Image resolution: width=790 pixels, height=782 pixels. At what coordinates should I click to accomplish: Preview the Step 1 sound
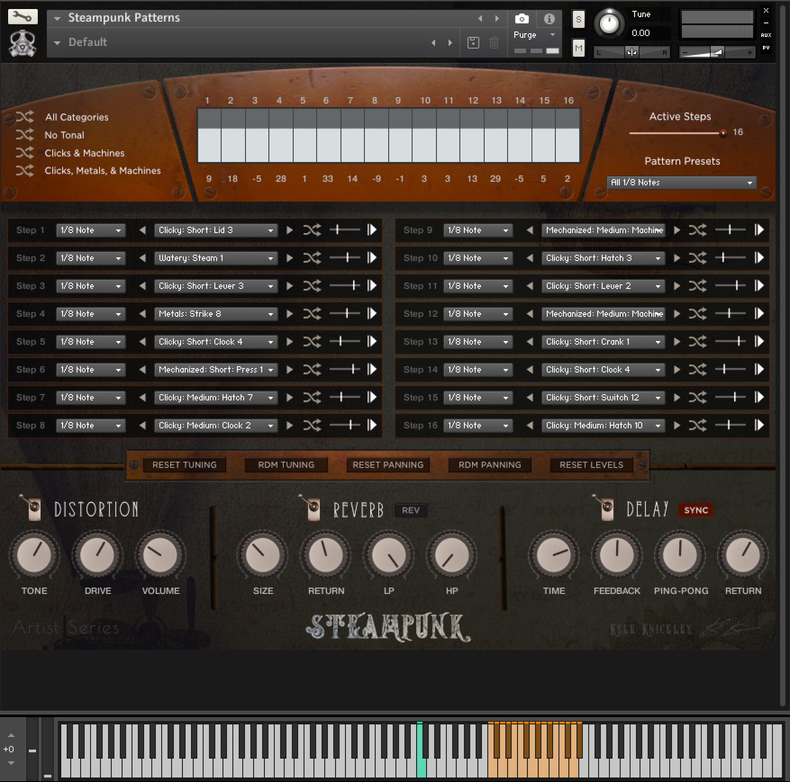coord(372,230)
